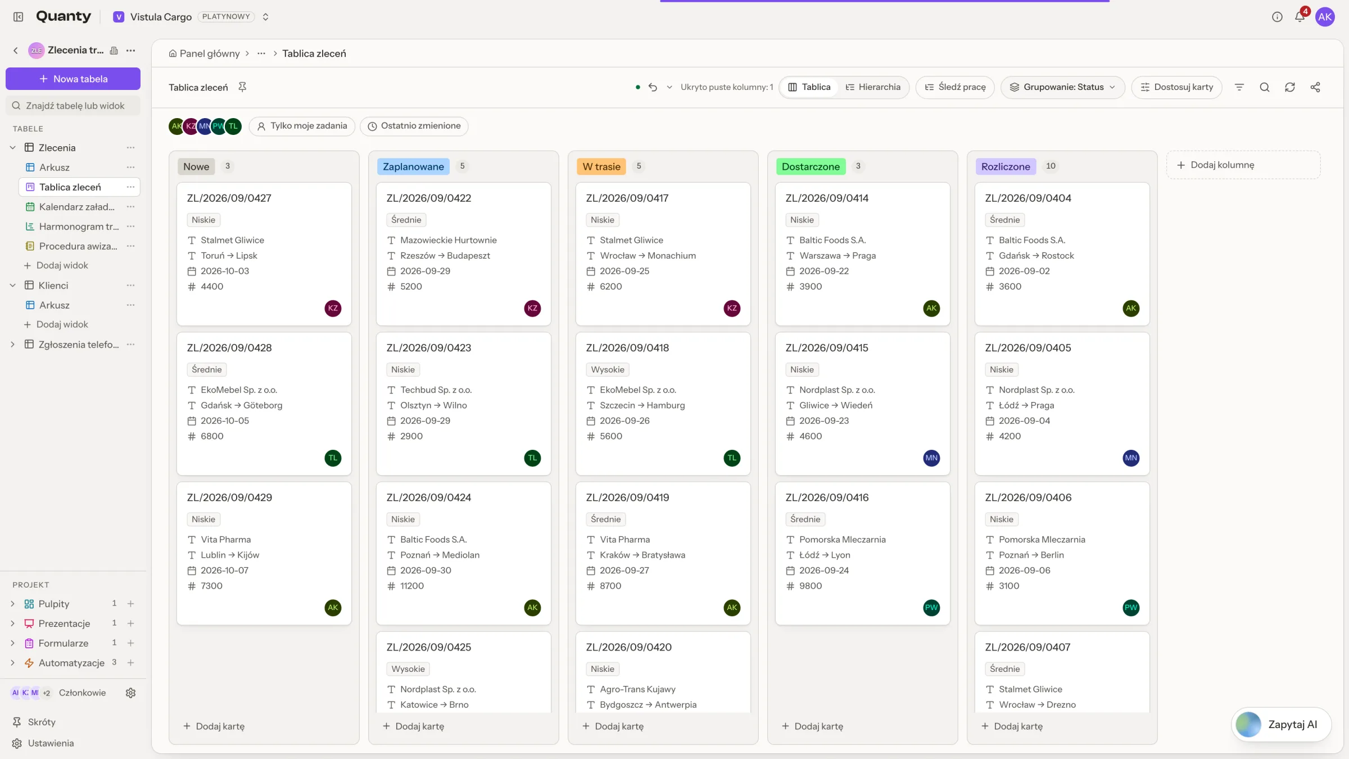
Task: Go back with sidebar arrow
Action: click(x=15, y=51)
